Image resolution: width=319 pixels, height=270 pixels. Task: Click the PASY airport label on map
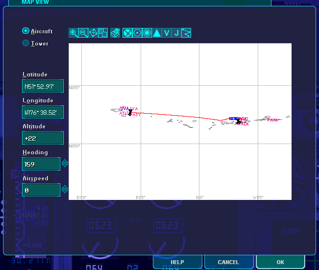[136, 115]
